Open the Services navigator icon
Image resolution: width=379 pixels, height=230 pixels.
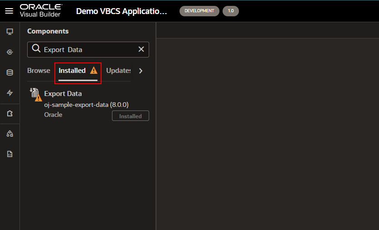click(x=10, y=52)
